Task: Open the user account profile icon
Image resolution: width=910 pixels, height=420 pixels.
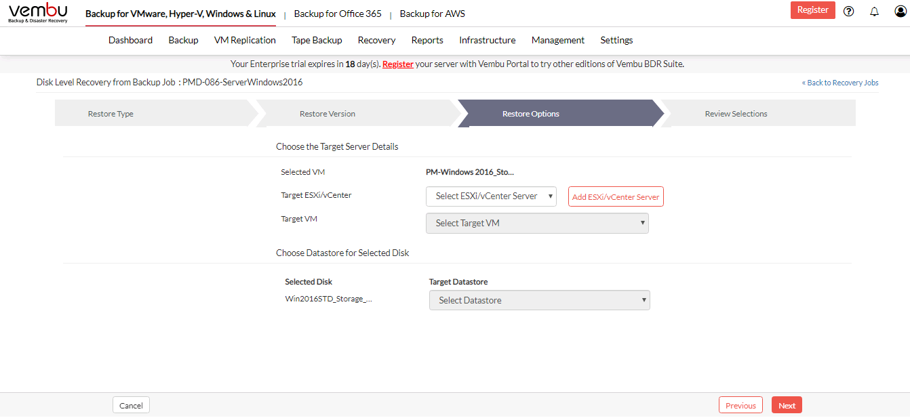Action: [x=901, y=11]
